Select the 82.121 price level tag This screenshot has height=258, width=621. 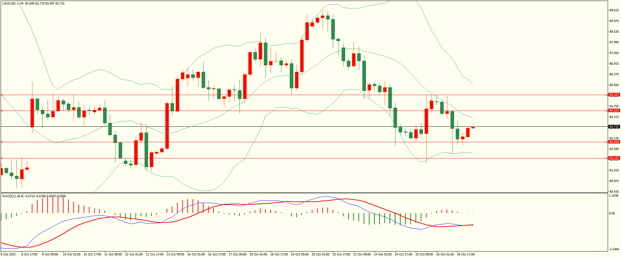[614, 158]
